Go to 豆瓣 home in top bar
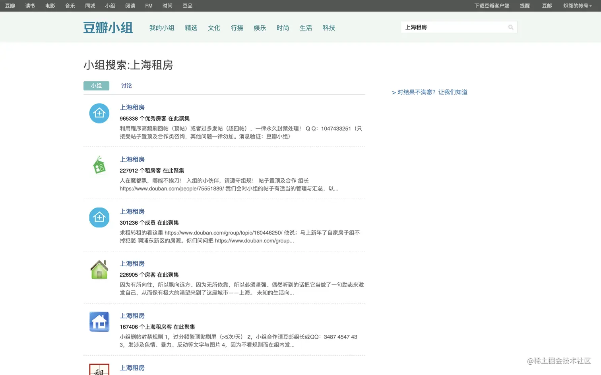Screen dimensions: 601x375 10,6
